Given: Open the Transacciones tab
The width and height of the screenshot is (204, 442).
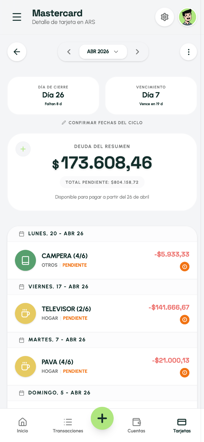Looking at the screenshot, I should pyautogui.click(x=68, y=425).
